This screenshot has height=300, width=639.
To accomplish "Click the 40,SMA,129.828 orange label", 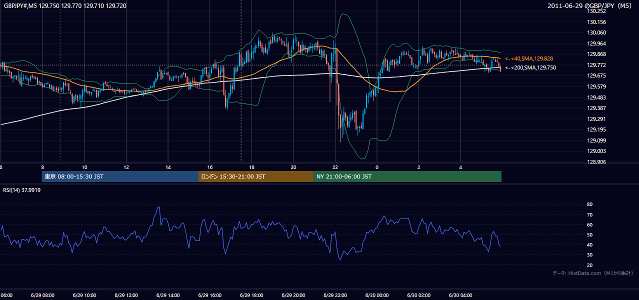I will (528, 58).
